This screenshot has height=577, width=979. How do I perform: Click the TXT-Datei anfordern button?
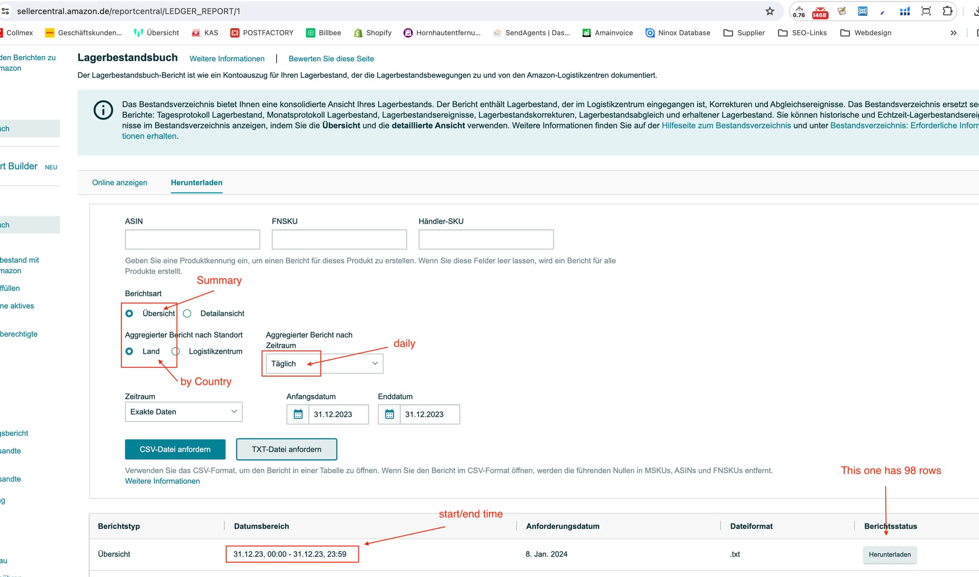[x=287, y=449]
